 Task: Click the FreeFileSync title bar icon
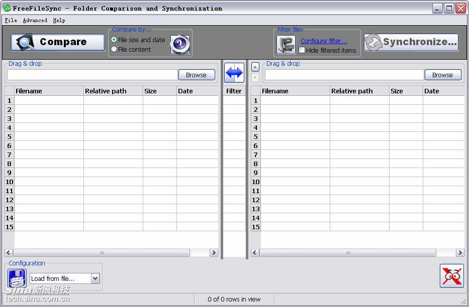pos(7,9)
